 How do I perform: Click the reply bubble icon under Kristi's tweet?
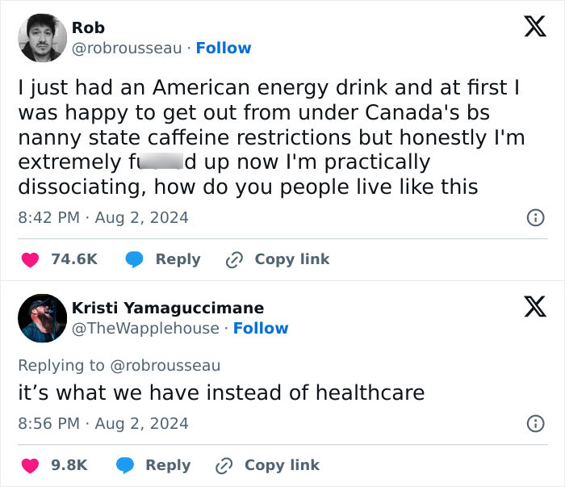[124, 465]
